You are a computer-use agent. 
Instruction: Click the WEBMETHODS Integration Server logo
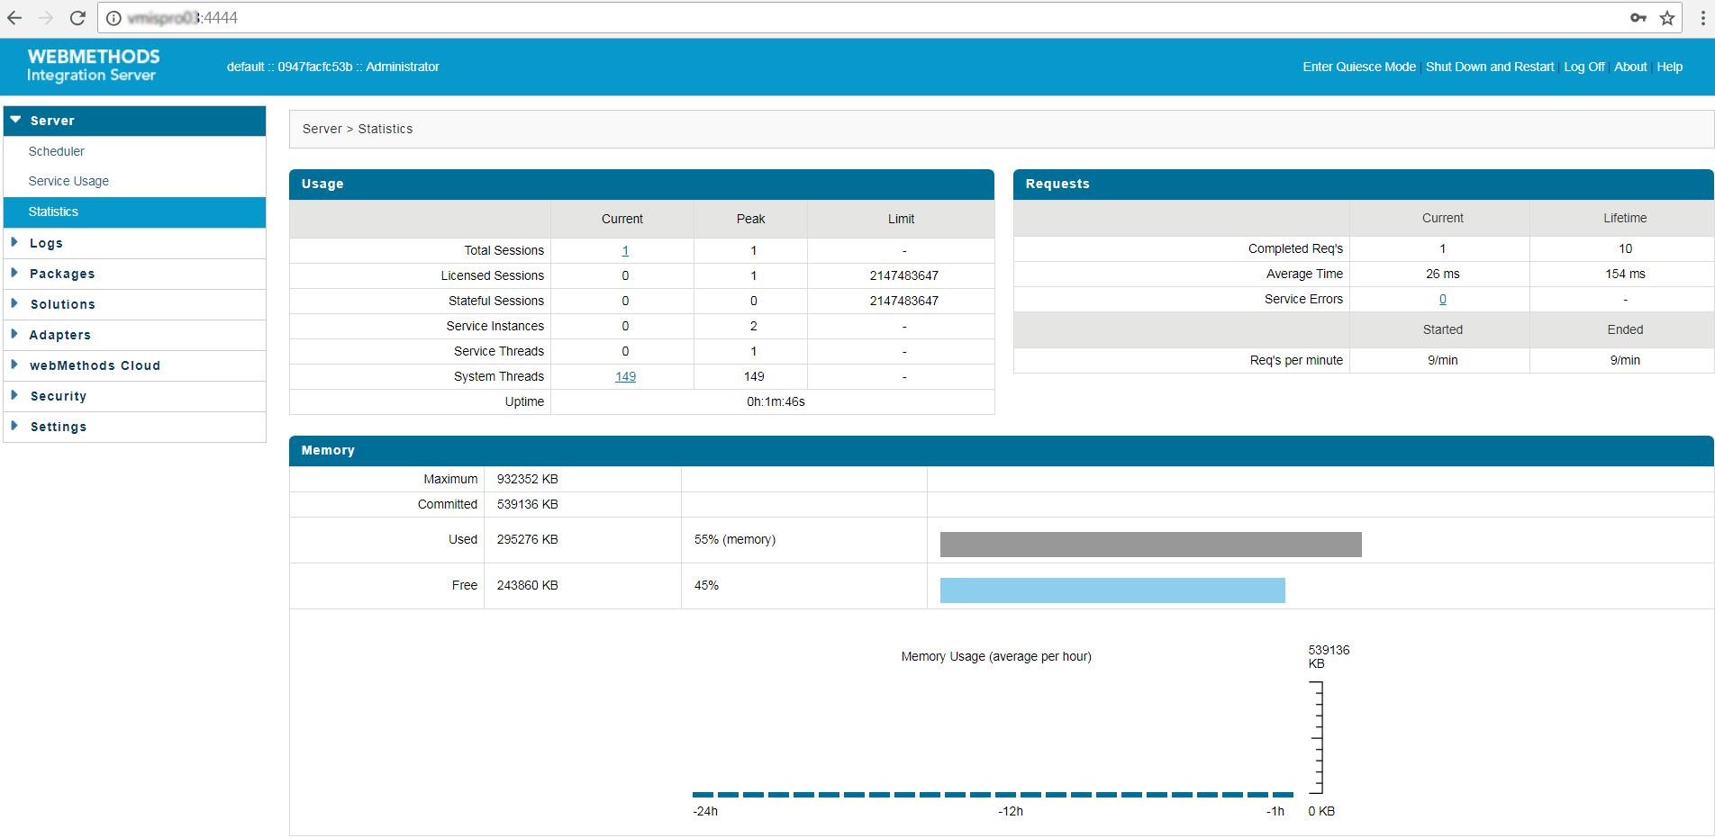(x=92, y=66)
